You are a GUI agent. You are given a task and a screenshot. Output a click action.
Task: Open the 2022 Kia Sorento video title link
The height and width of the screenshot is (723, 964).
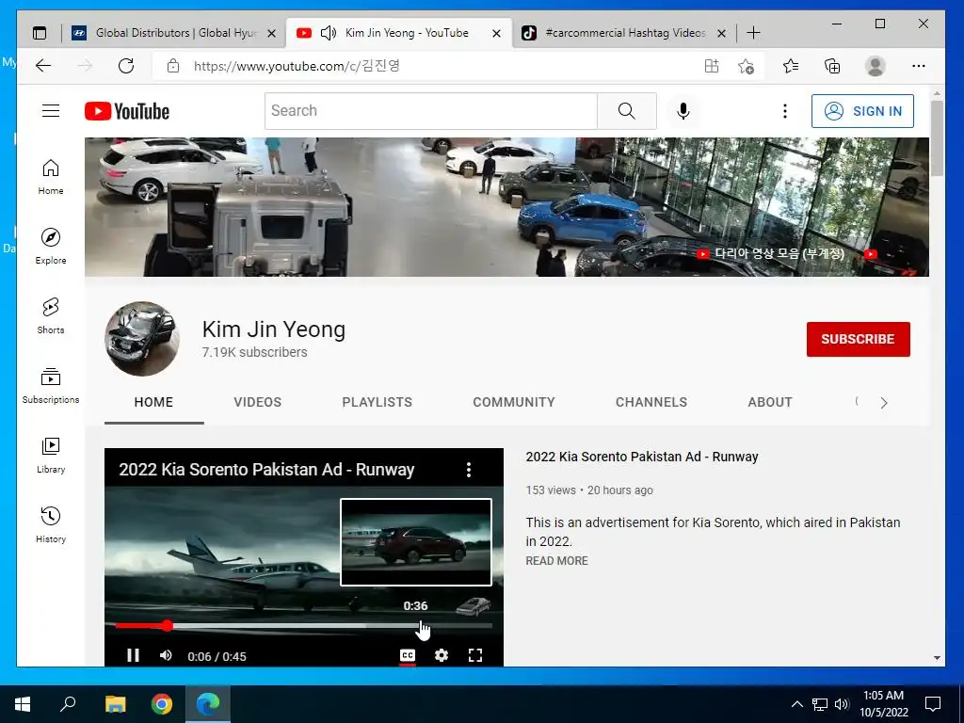click(642, 457)
